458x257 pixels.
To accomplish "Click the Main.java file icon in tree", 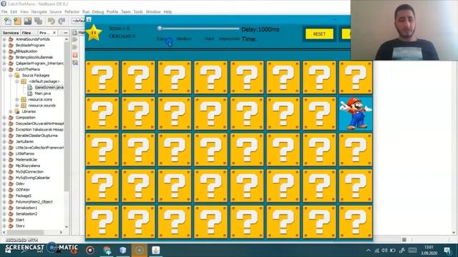I will tap(30, 94).
